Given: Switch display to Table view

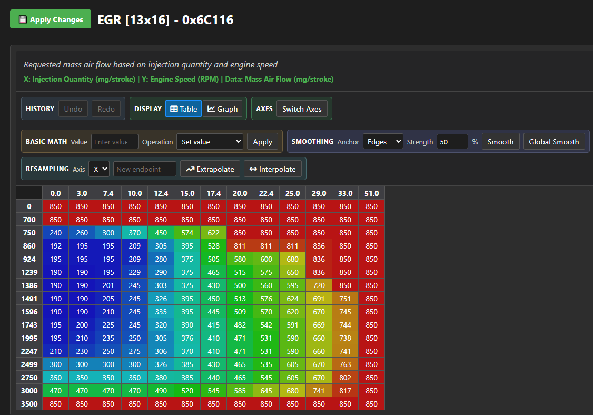Looking at the screenshot, I should (x=183, y=109).
